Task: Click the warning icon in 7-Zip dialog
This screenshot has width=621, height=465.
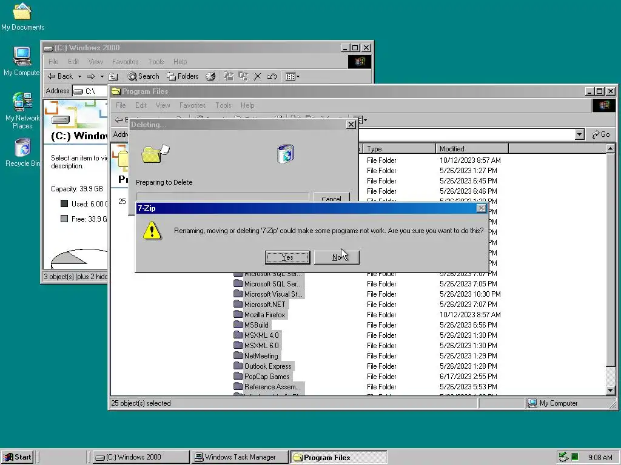Action: pyautogui.click(x=152, y=231)
